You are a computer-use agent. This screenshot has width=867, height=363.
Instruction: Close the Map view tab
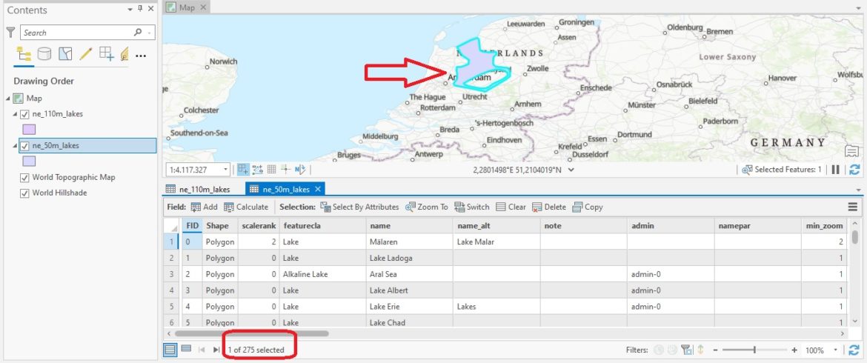coord(203,7)
